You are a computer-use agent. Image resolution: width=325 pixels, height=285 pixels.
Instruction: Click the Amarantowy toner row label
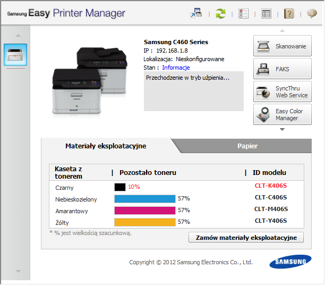click(x=72, y=211)
